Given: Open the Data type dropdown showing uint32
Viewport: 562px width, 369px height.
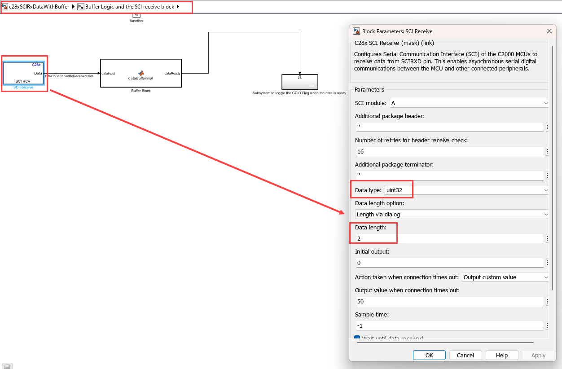Looking at the screenshot, I should (467, 190).
